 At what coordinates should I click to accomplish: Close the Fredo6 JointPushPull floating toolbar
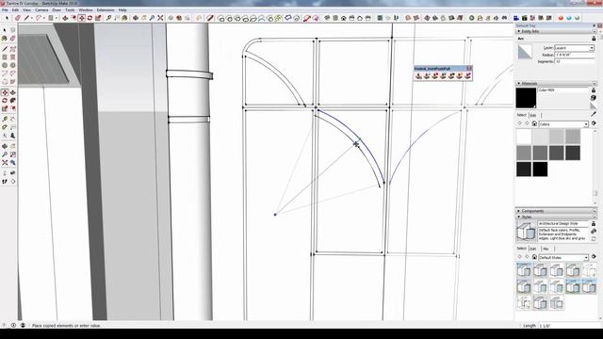[469, 69]
